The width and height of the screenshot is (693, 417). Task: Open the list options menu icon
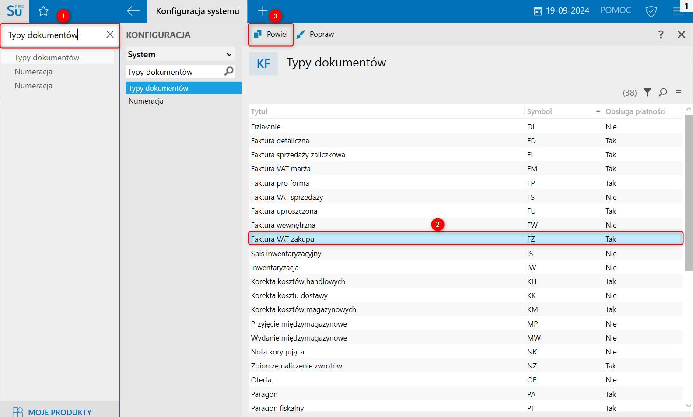pos(679,92)
